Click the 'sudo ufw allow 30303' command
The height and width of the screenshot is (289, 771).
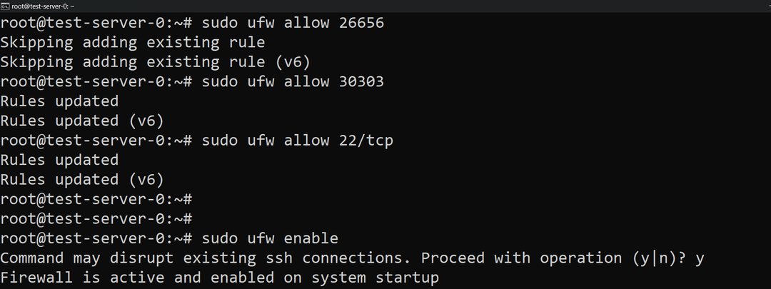(x=293, y=81)
